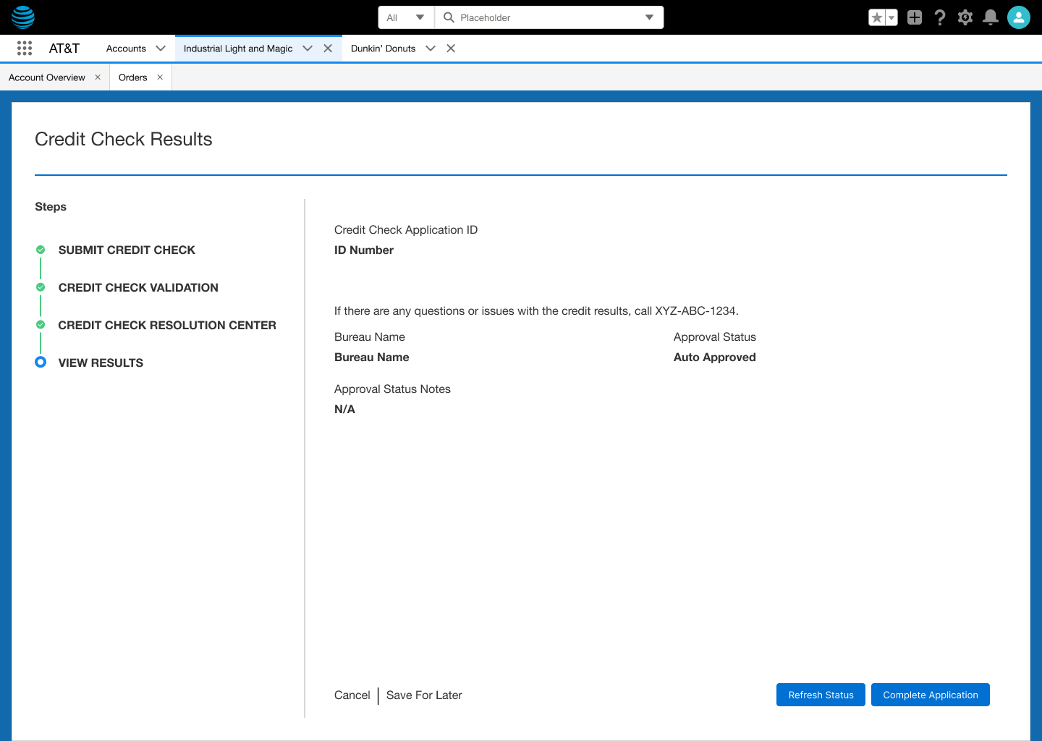Open the app launcher grid
This screenshot has height=741, width=1042.
24,48
